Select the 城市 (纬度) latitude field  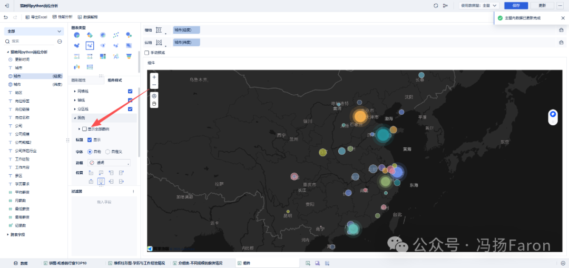pyautogui.click(x=35, y=84)
